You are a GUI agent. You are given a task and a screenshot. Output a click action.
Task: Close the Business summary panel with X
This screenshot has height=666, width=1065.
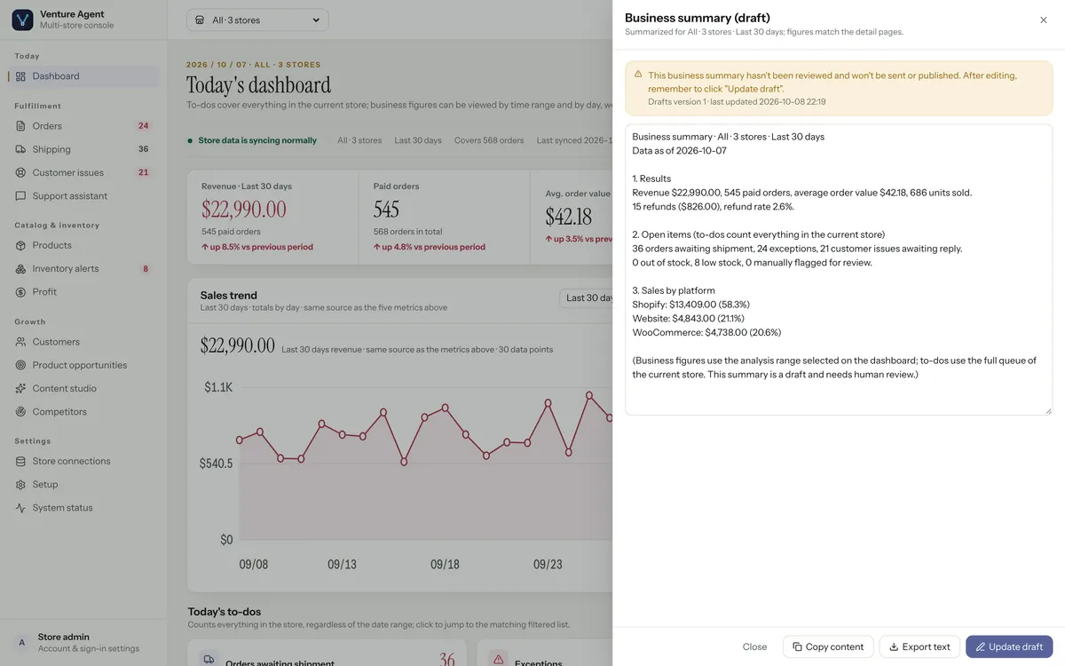(x=1044, y=20)
